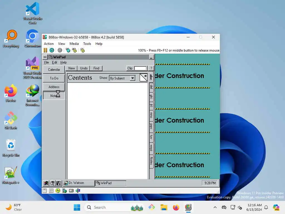Click the WinPad guest taskbar button

[111, 183]
